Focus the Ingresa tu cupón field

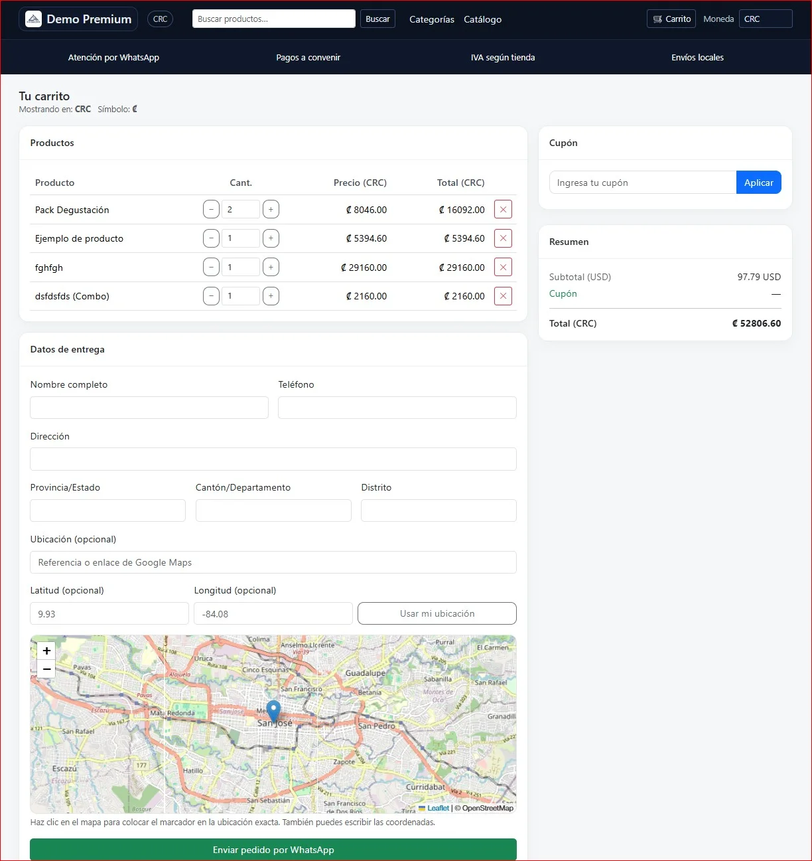click(x=642, y=183)
